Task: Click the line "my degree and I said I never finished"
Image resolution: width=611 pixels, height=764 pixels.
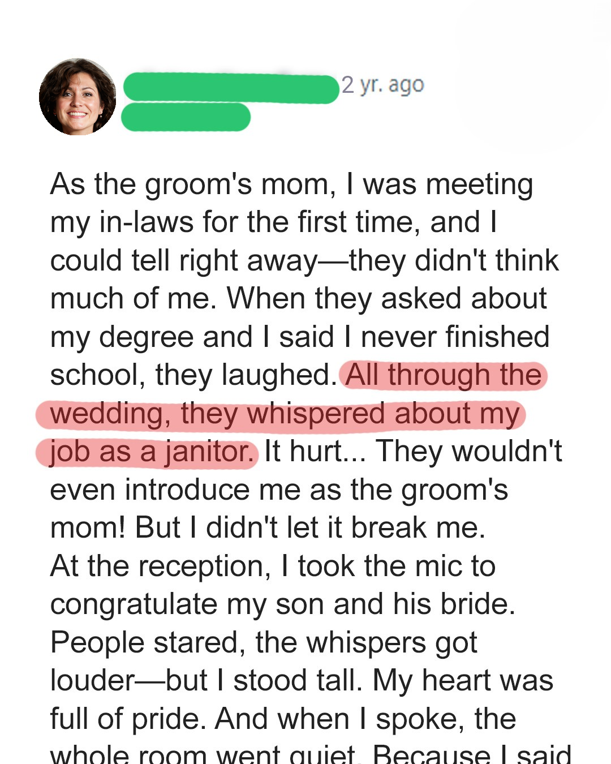Action: (299, 337)
